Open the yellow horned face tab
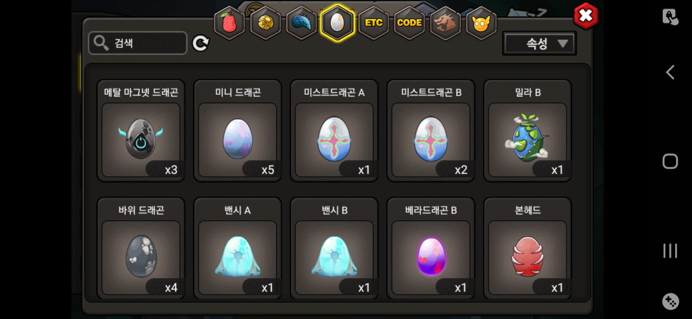The height and width of the screenshot is (319, 692). (481, 23)
